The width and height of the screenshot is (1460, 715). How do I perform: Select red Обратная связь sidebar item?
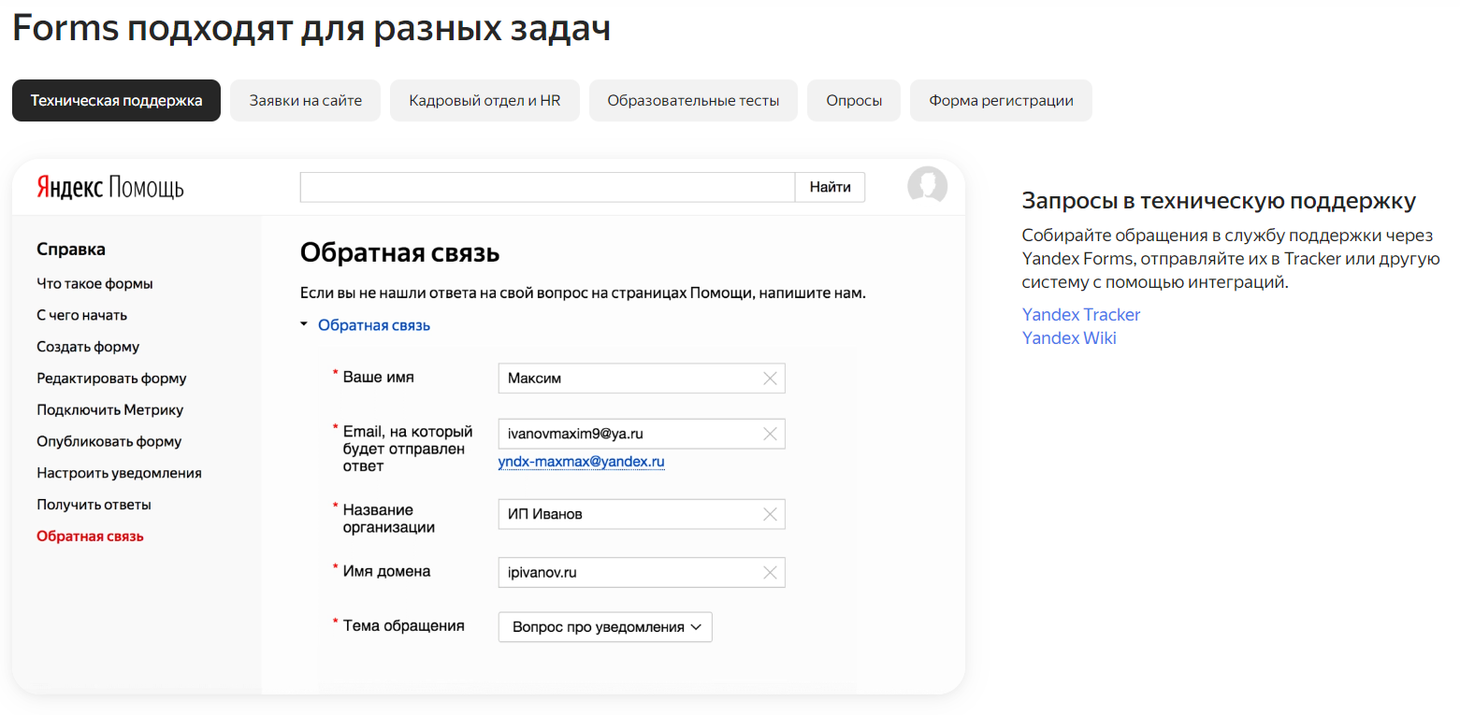click(90, 536)
